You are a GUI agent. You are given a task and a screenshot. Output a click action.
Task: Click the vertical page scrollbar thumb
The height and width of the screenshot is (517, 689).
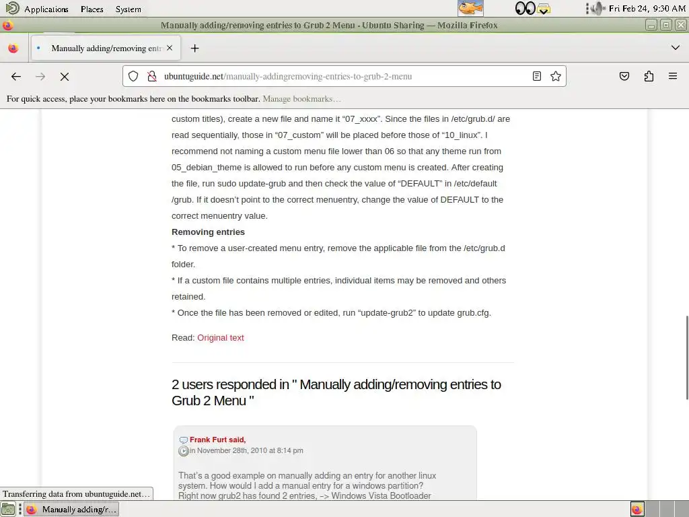tap(687, 357)
